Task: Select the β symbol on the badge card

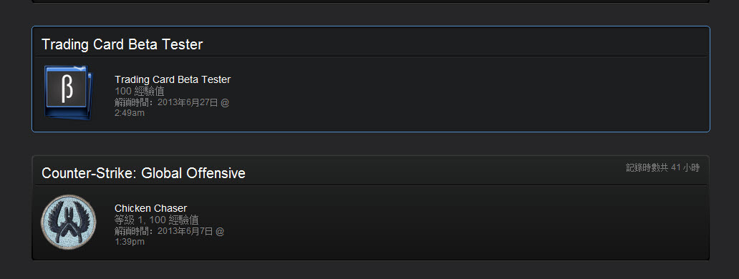Action: pyautogui.click(x=67, y=88)
